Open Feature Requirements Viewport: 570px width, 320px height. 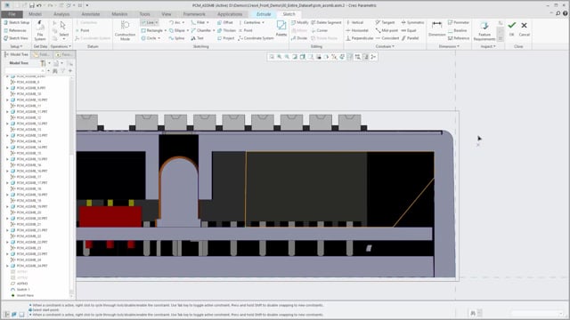(x=484, y=31)
